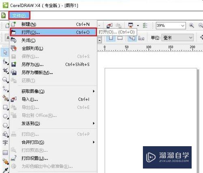Viewport: 203px width, 173px height.
Task: Click the icon next to 全部关闭(L)
Action: [x=14, y=48]
